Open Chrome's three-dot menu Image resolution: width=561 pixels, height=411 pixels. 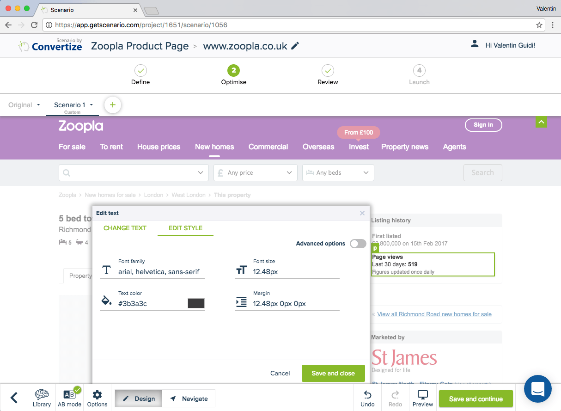click(x=553, y=25)
